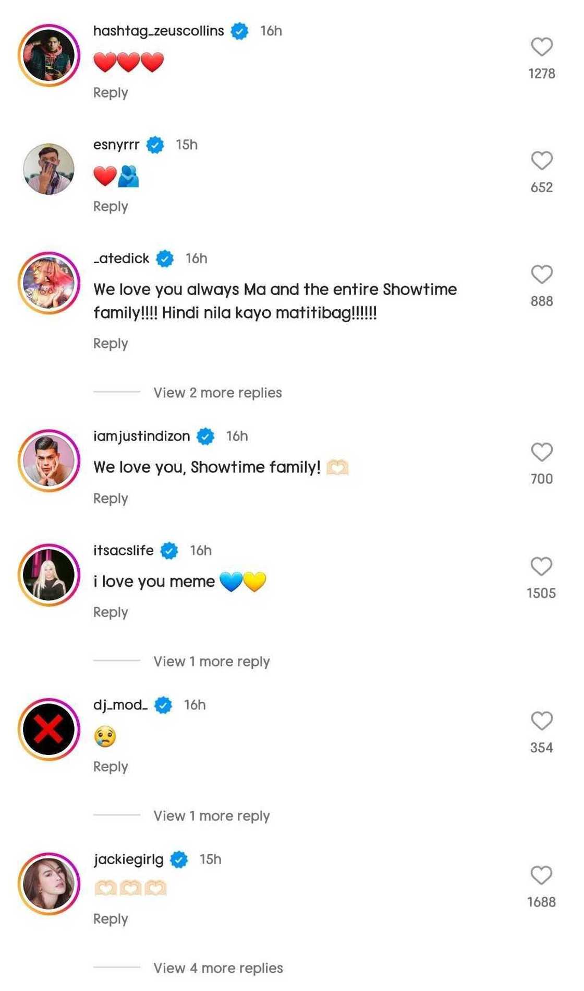Like the hashtag_zeuscollins comment
Image resolution: width=584 pixels, height=991 pixels.
coord(541,47)
